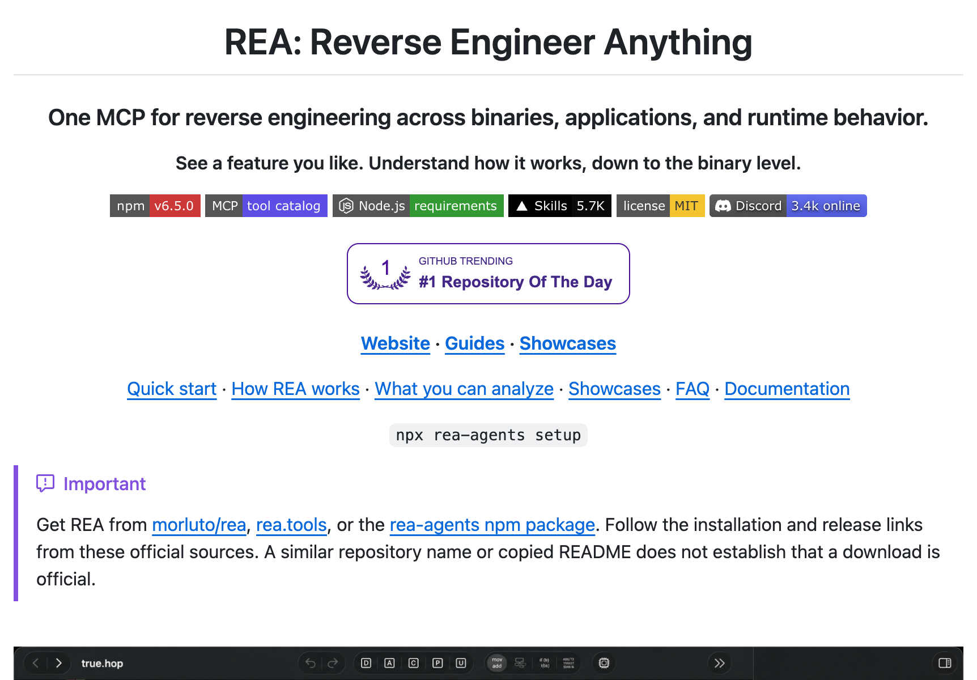Open the Discord 3.4k online badge
The height and width of the screenshot is (680, 977).
point(788,206)
